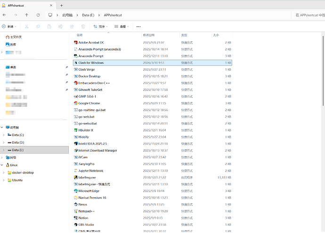Click the PC monitor icon in address bar
This screenshot has height=233, width=325.
tap(50, 15)
